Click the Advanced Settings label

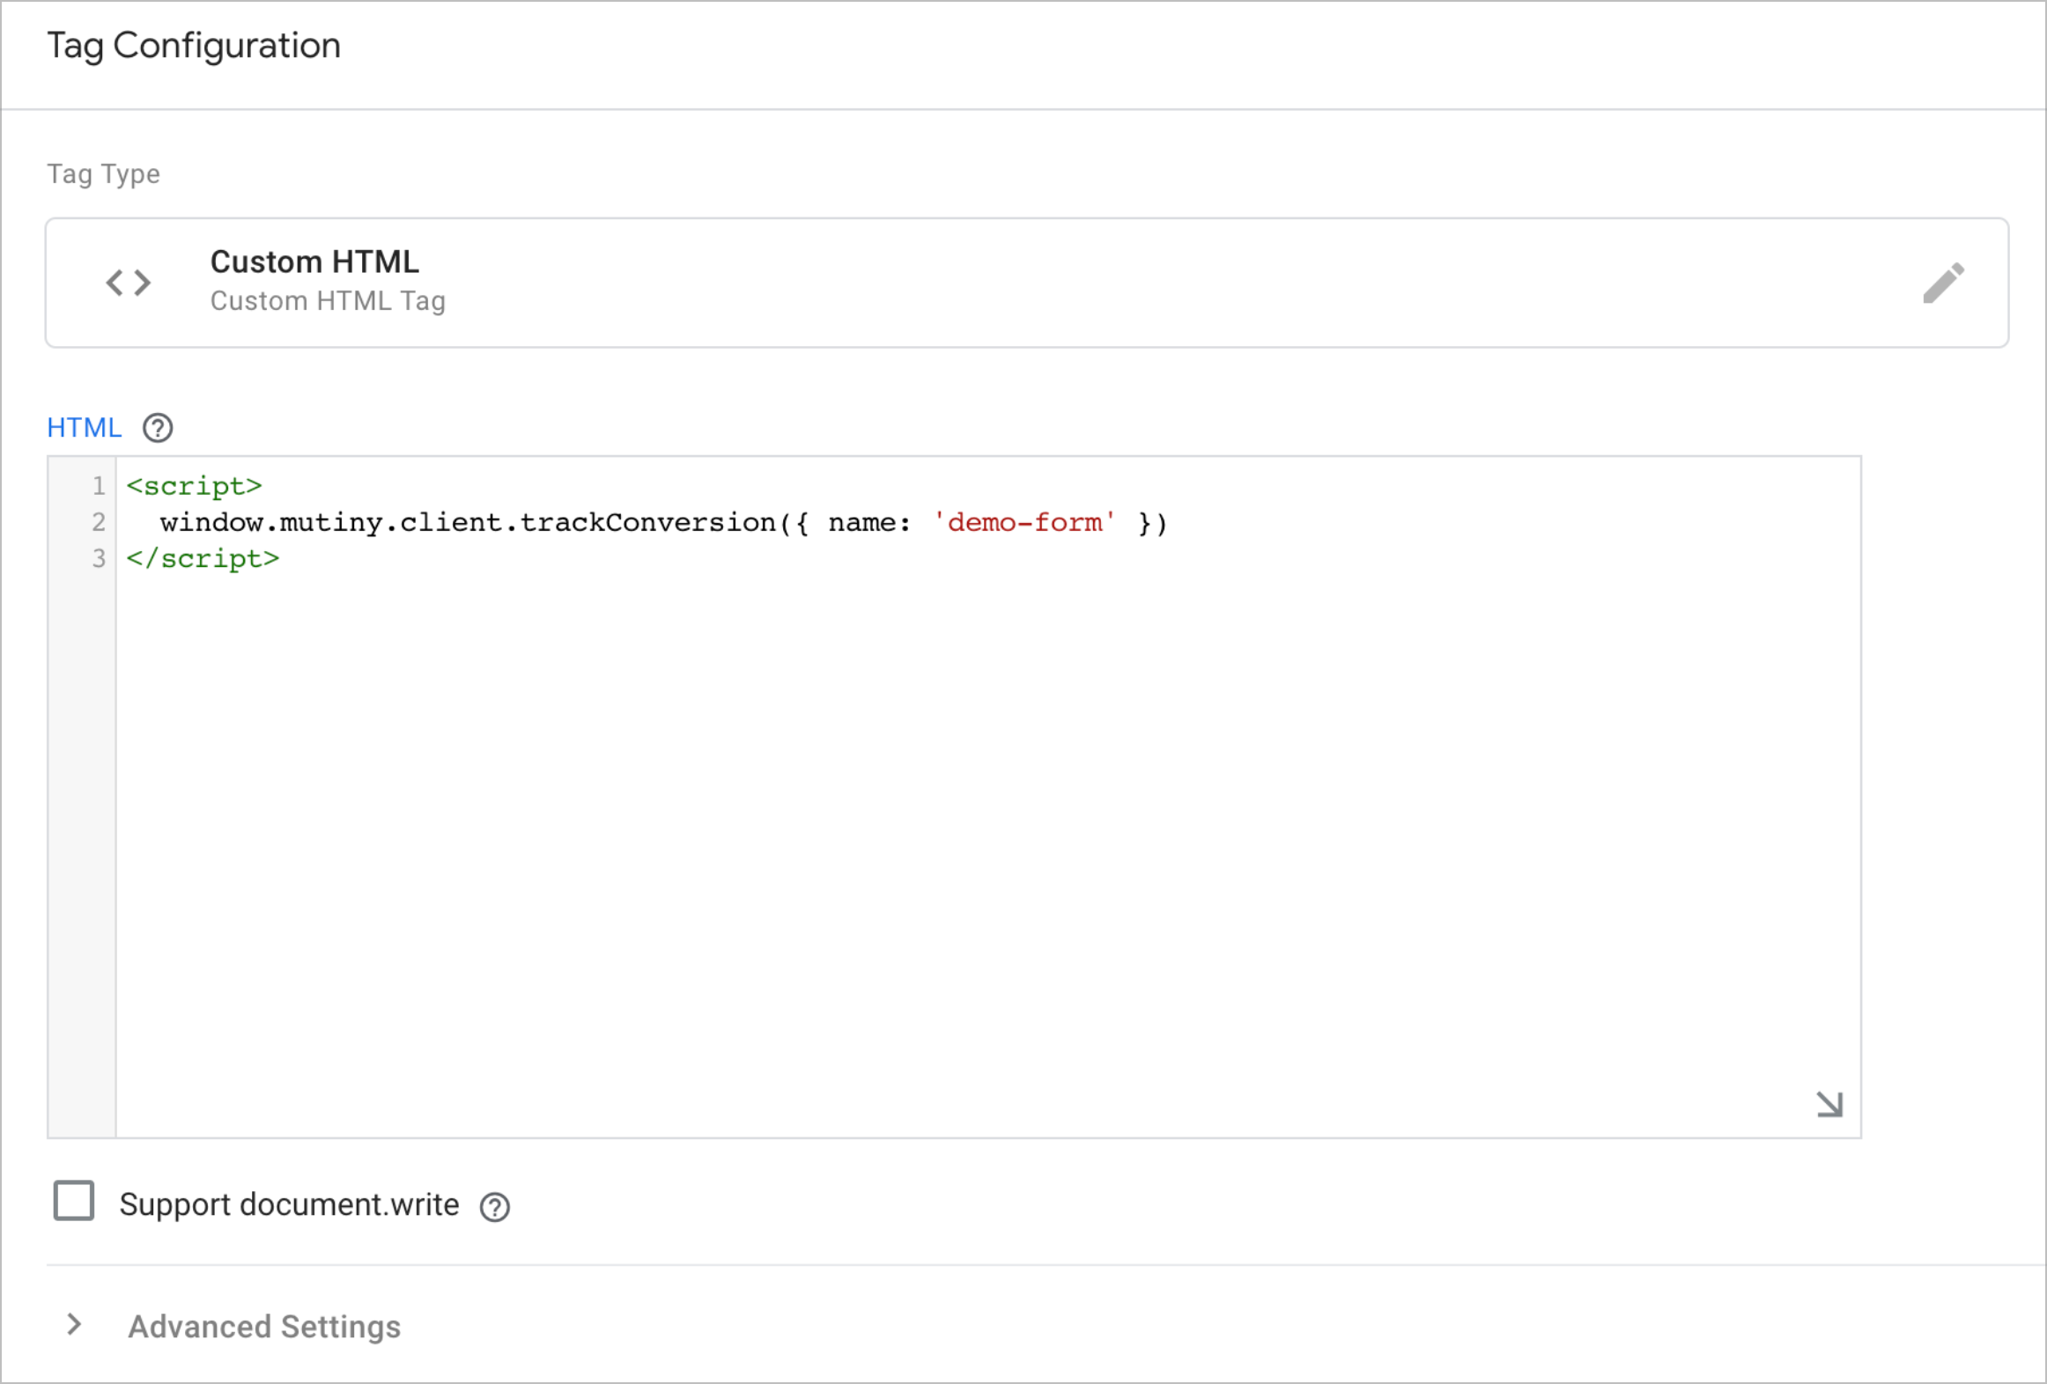coord(264,1326)
